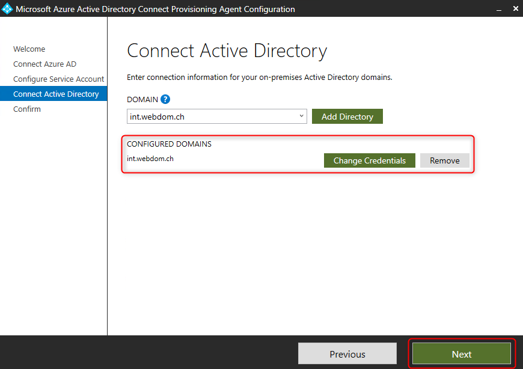Screen dimensions: 523x369
Task: Go back with the Previous button
Action: point(347,353)
